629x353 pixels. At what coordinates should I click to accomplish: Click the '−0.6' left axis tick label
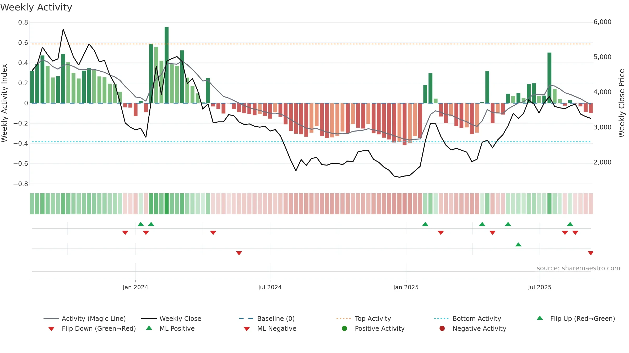click(21, 164)
